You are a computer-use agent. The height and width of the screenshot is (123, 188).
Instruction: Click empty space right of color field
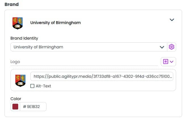[x=108, y=107]
